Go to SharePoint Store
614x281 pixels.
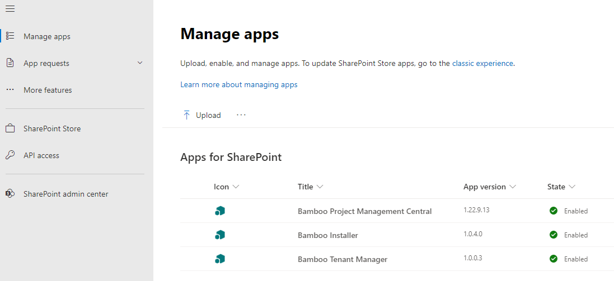tap(52, 128)
